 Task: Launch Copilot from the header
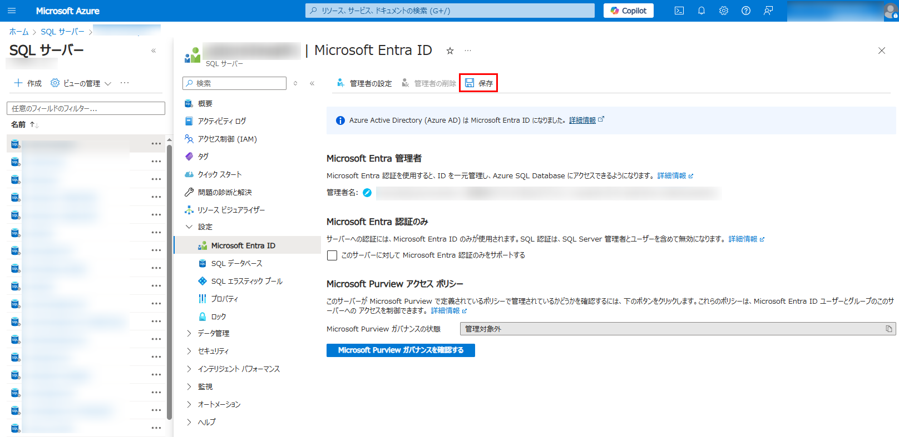click(x=629, y=11)
